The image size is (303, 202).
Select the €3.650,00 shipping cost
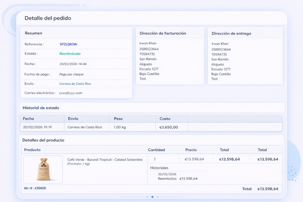[x=169, y=127]
